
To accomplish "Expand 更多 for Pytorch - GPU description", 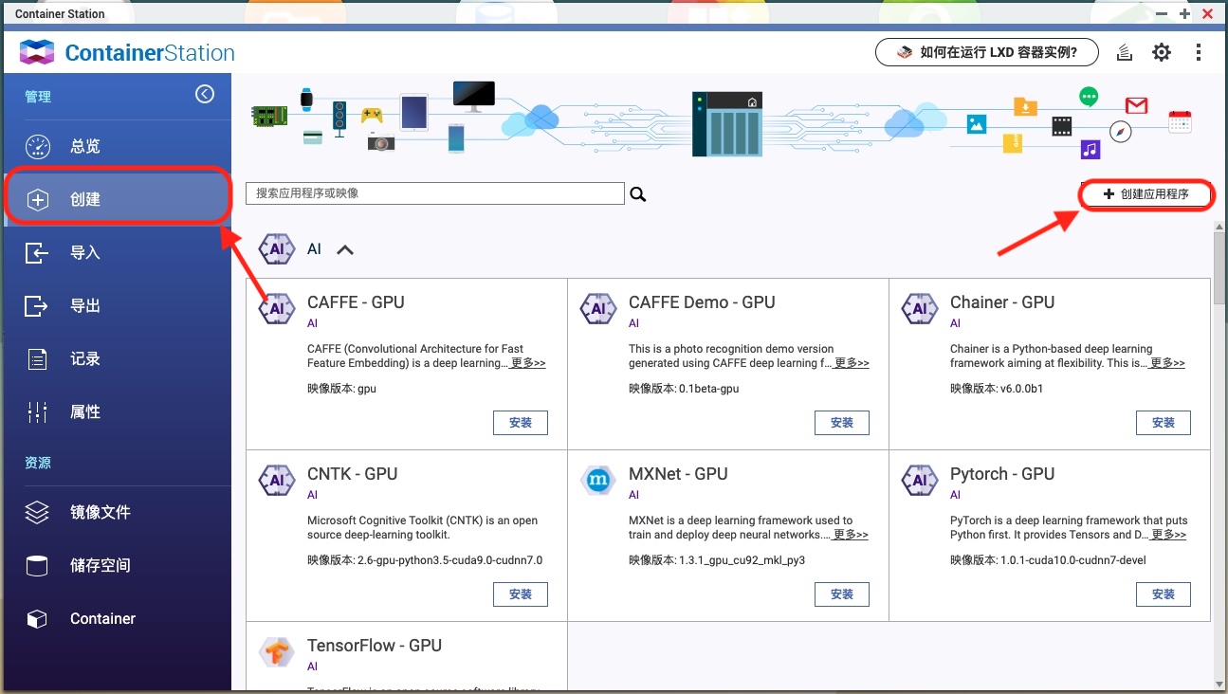I will pyautogui.click(x=1169, y=535).
